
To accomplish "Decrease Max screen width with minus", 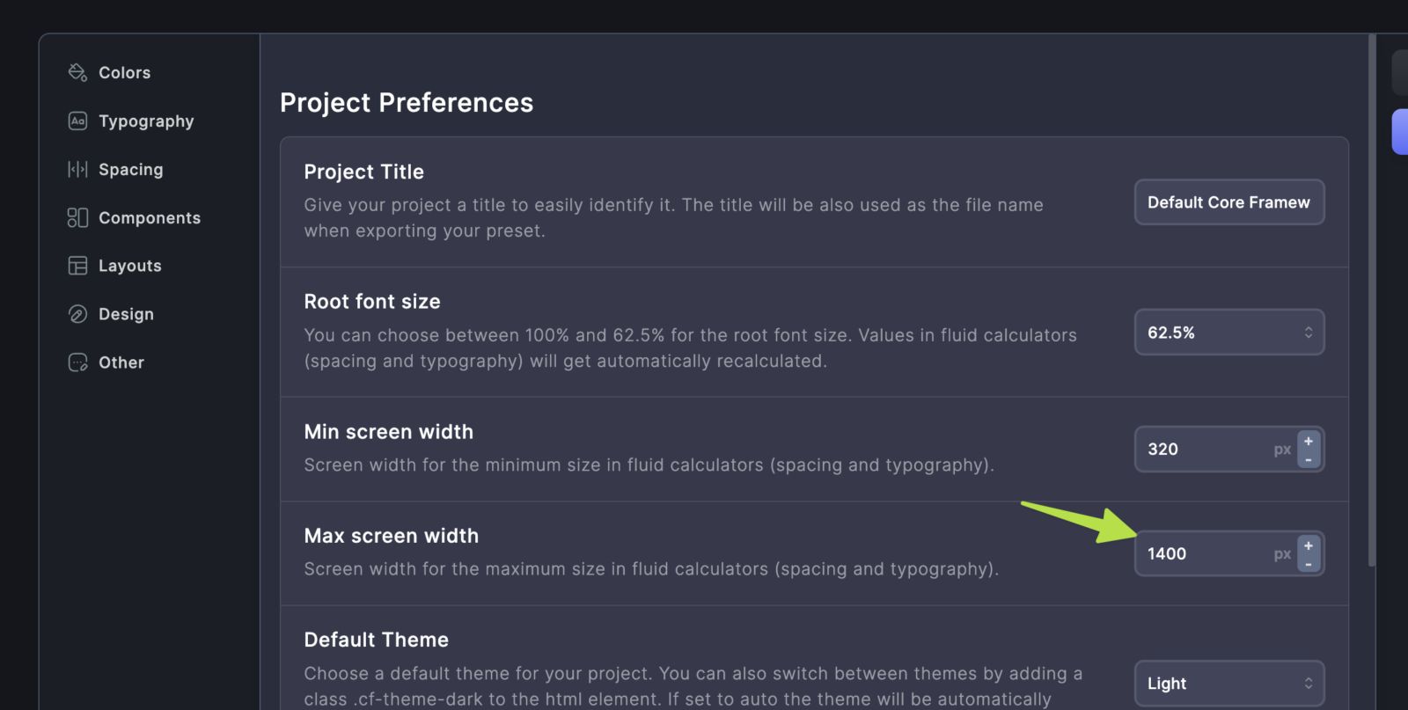I will pyautogui.click(x=1309, y=565).
